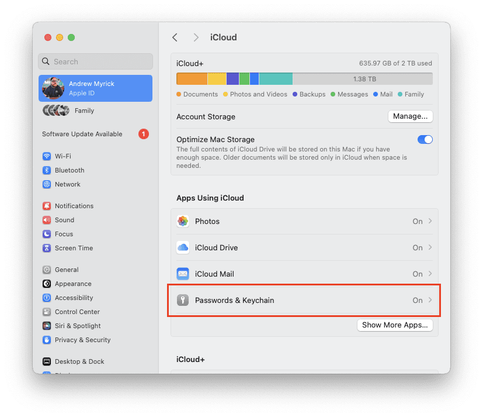Image resolution: width=483 pixels, height=417 pixels.
Task: Toggle Optimize Mac Storage switch
Action: (x=425, y=139)
